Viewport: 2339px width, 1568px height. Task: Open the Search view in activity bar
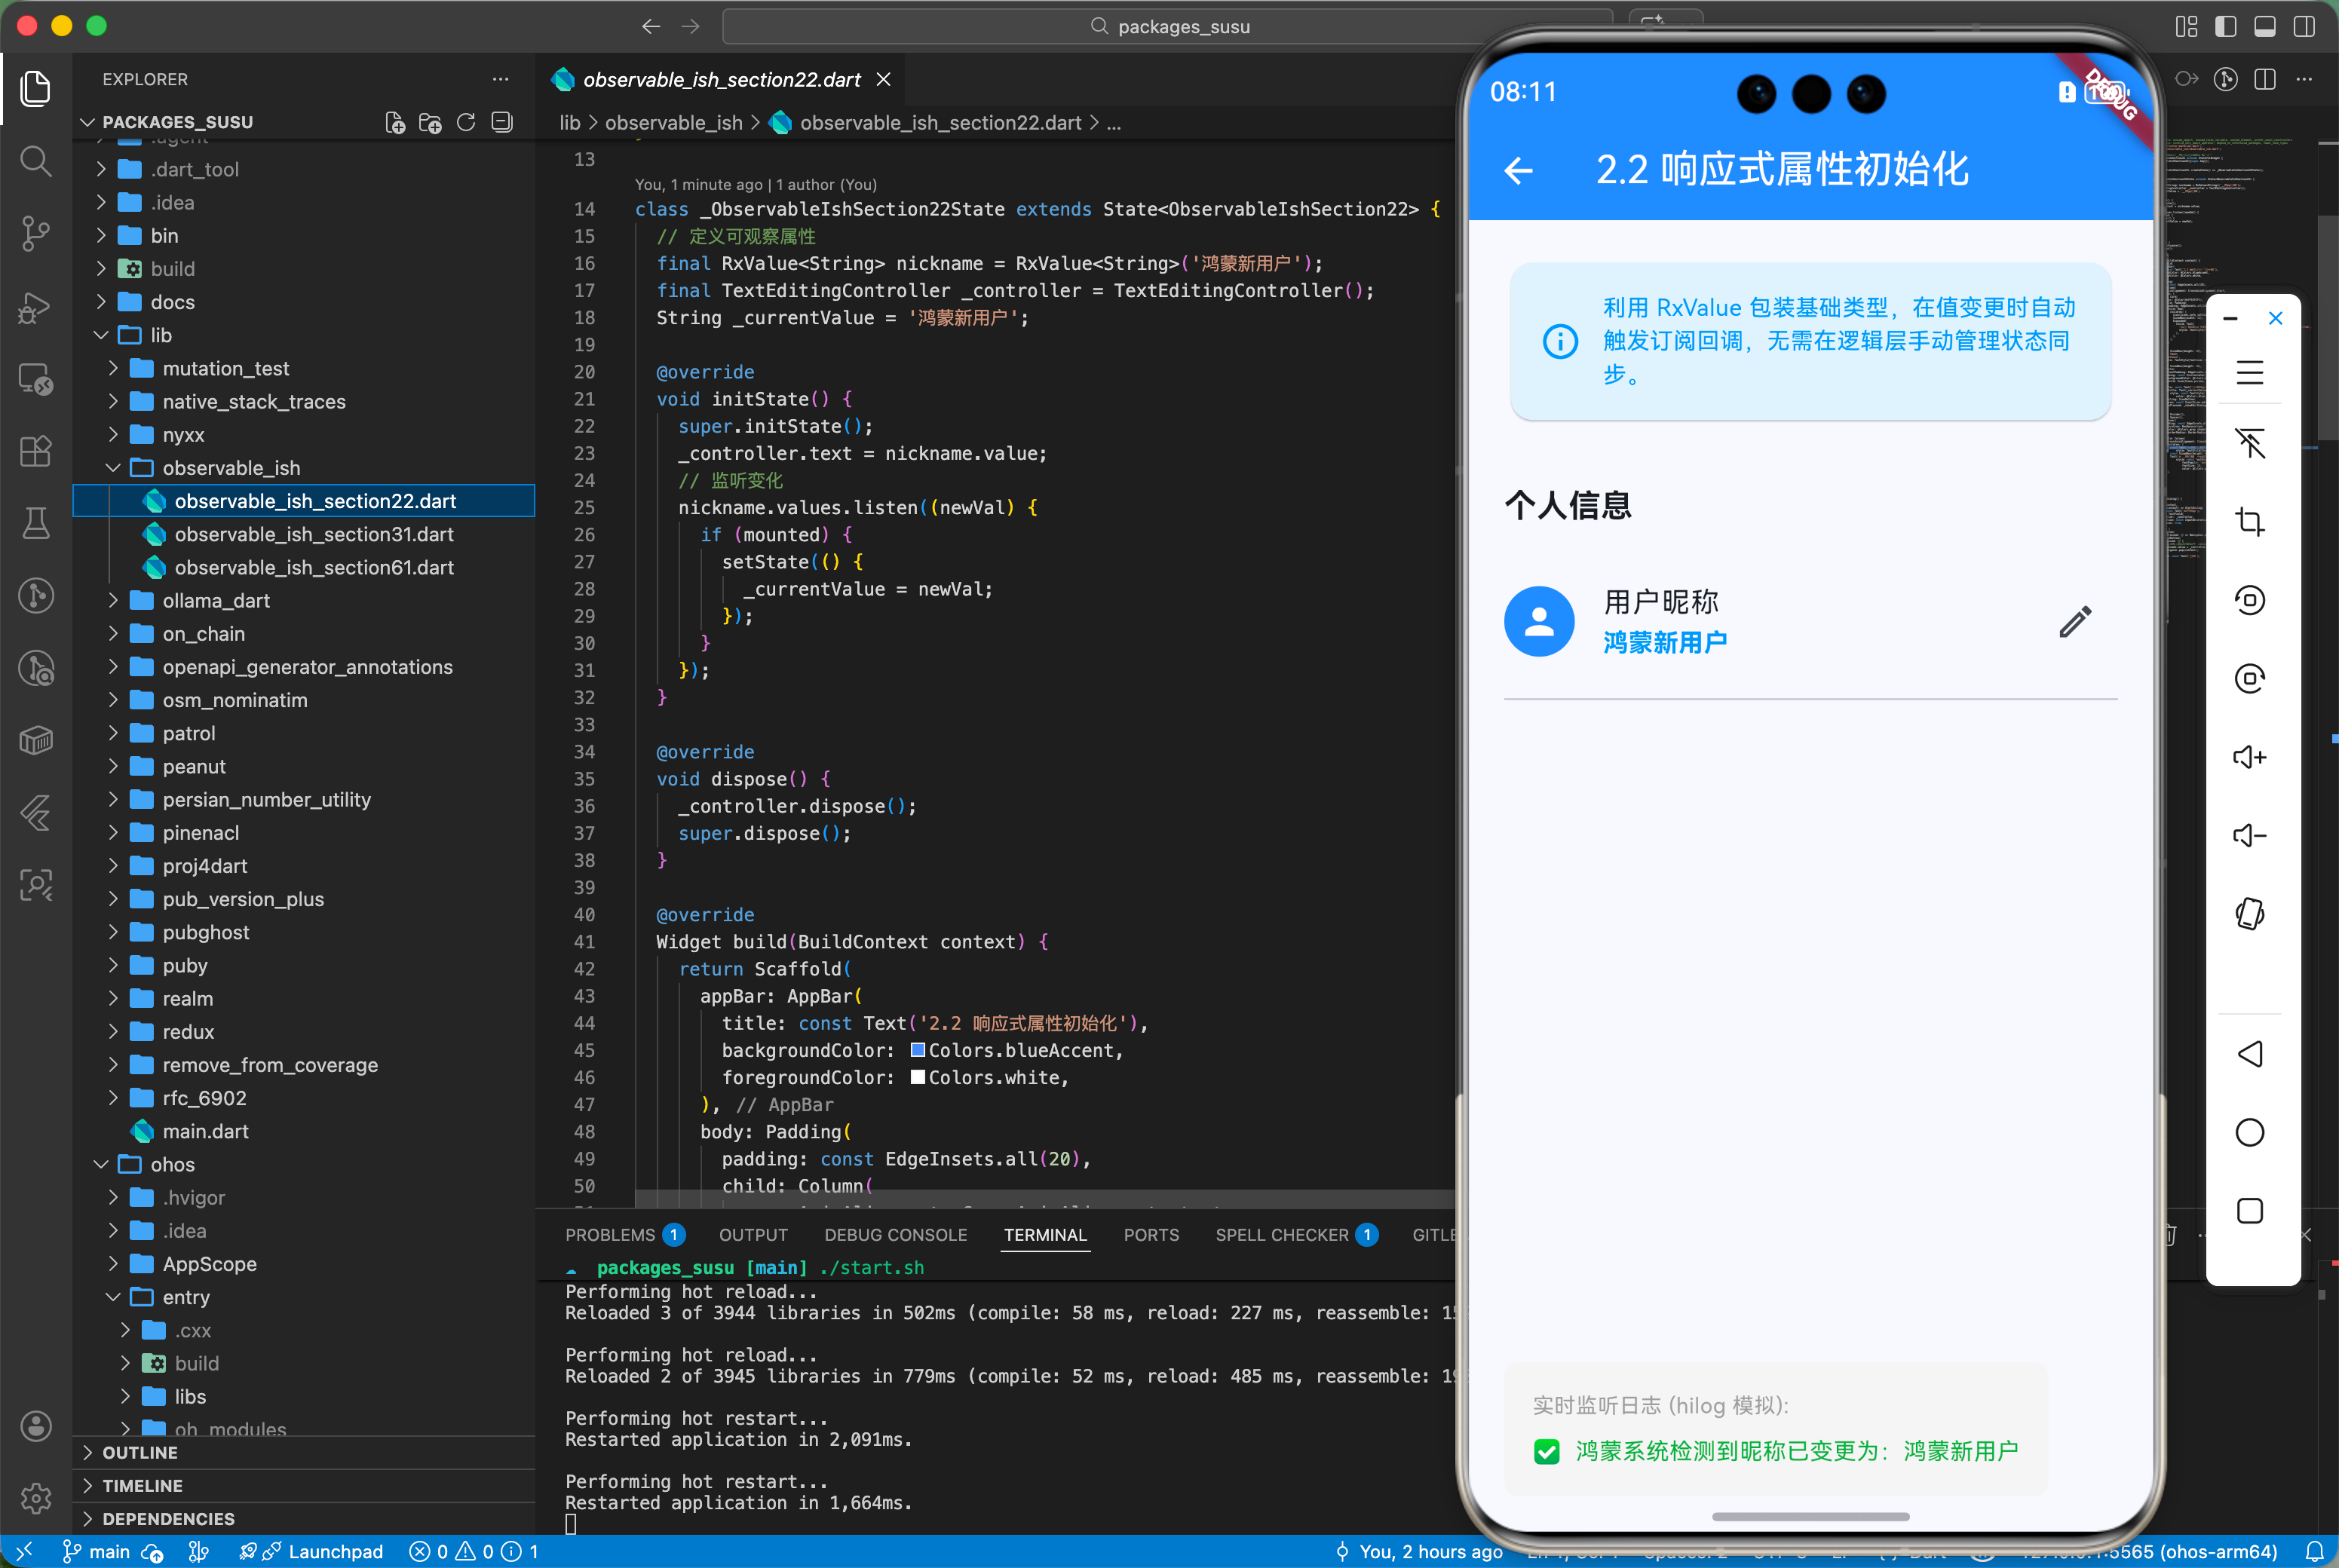(x=36, y=161)
